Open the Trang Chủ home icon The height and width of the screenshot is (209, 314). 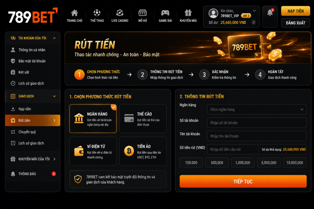coord(74,13)
